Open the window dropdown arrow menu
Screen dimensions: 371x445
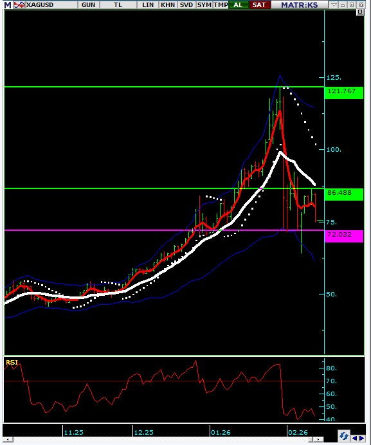pyautogui.click(x=334, y=5)
